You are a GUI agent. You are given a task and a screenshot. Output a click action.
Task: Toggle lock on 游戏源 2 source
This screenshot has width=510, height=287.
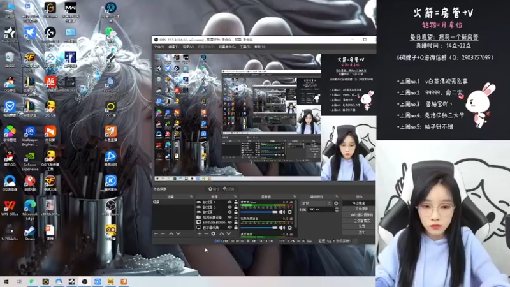[x=236, y=202]
